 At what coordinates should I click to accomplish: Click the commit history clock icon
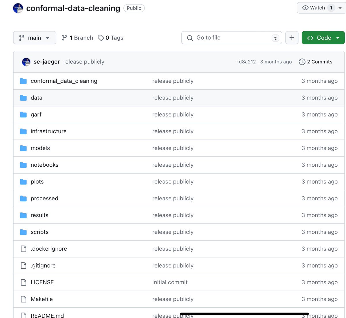click(x=302, y=62)
